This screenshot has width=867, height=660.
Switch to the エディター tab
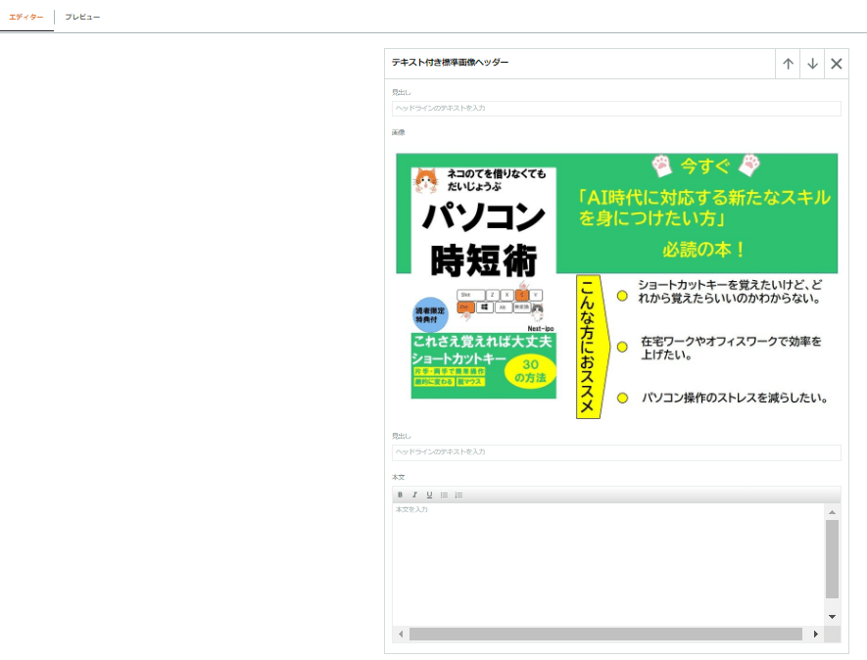(26, 17)
